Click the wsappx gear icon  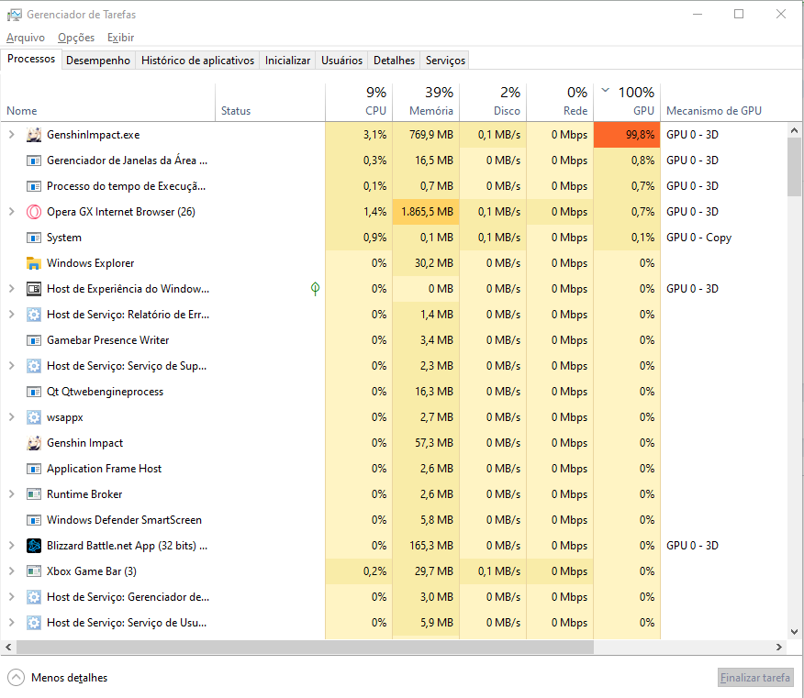click(34, 417)
